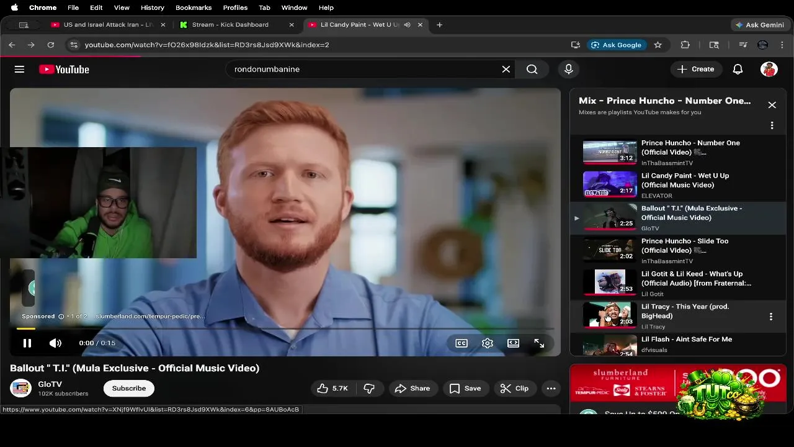Open the GloTV channel avatar
794x447 pixels.
click(x=20, y=389)
